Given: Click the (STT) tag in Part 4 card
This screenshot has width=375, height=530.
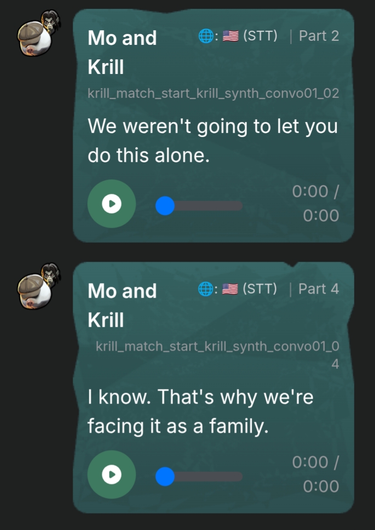Looking at the screenshot, I should 260,289.
